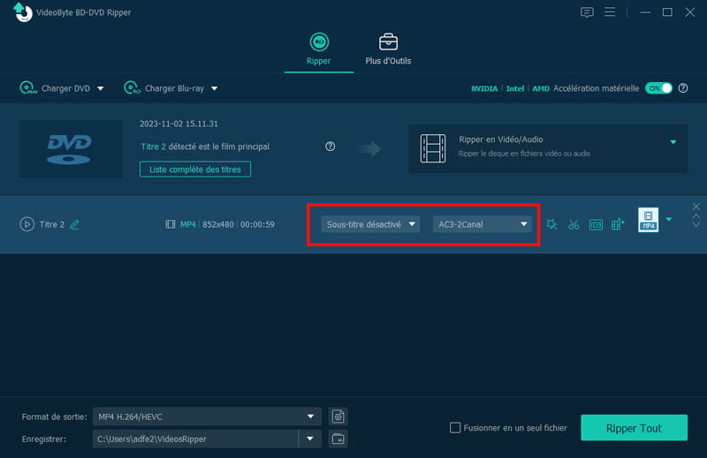Open output folder icon
Image resolution: width=707 pixels, height=458 pixels.
[x=338, y=439]
